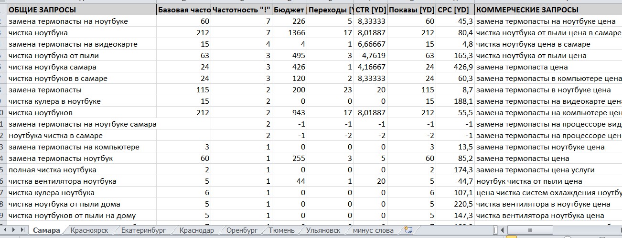Open the минус слова sheet tab
Screen dimensions: 622x238
coord(373,230)
